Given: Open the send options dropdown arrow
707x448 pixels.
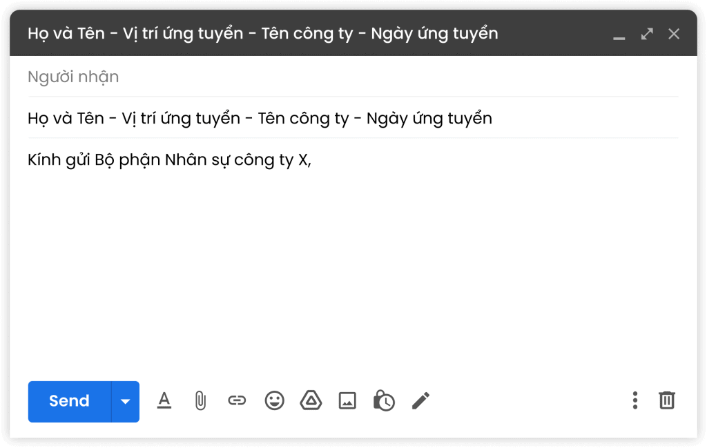Looking at the screenshot, I should pyautogui.click(x=126, y=401).
